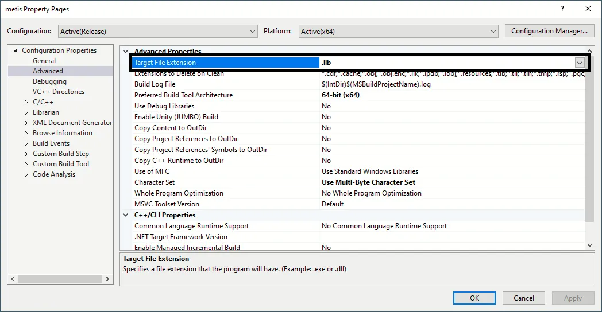Viewport: 602px width, 312px height.
Task: Select Copy C++ Runtime to OutDir property
Action: tap(179, 161)
